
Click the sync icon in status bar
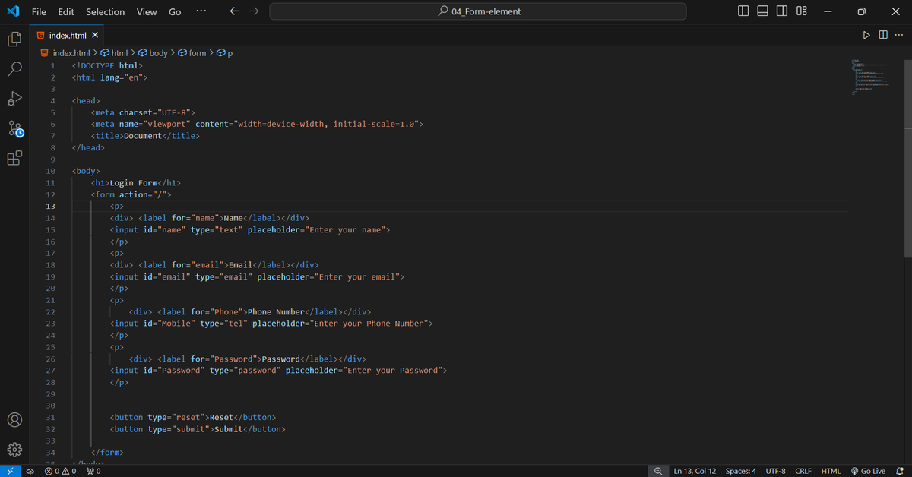point(30,471)
